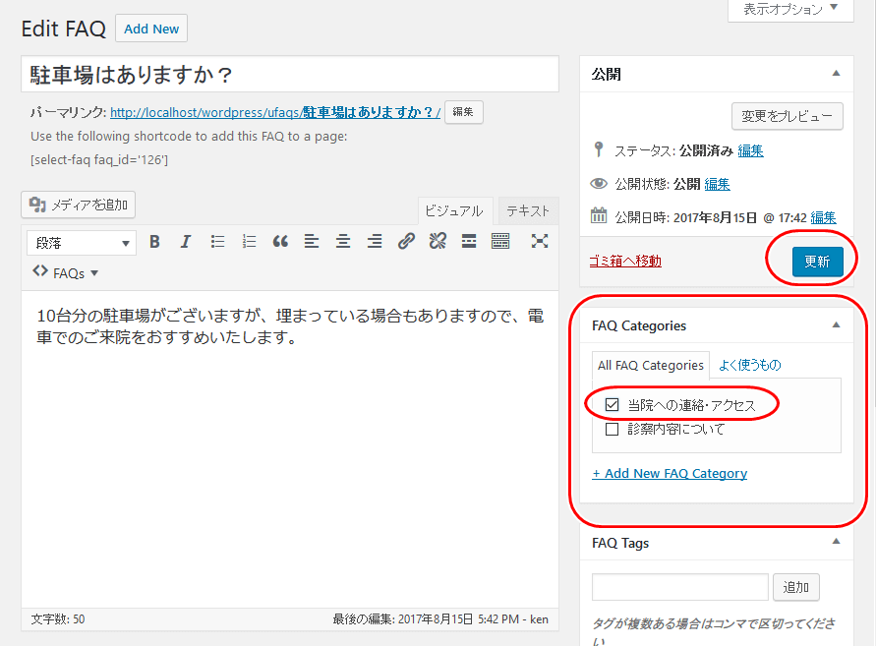Apply blockquote formatting
The image size is (876, 646).
click(280, 242)
